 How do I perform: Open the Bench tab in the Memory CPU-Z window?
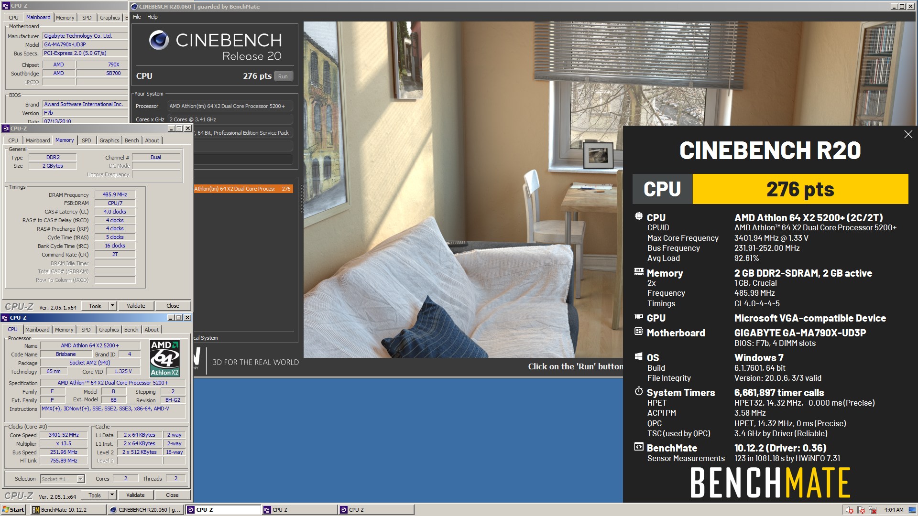click(x=131, y=140)
